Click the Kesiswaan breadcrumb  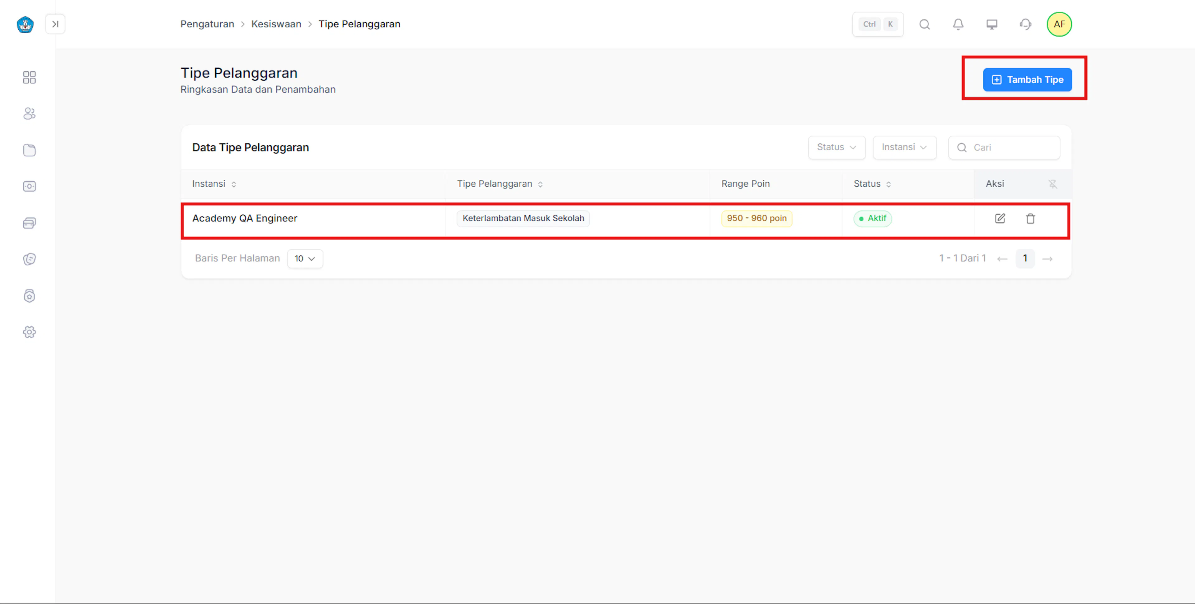[276, 24]
